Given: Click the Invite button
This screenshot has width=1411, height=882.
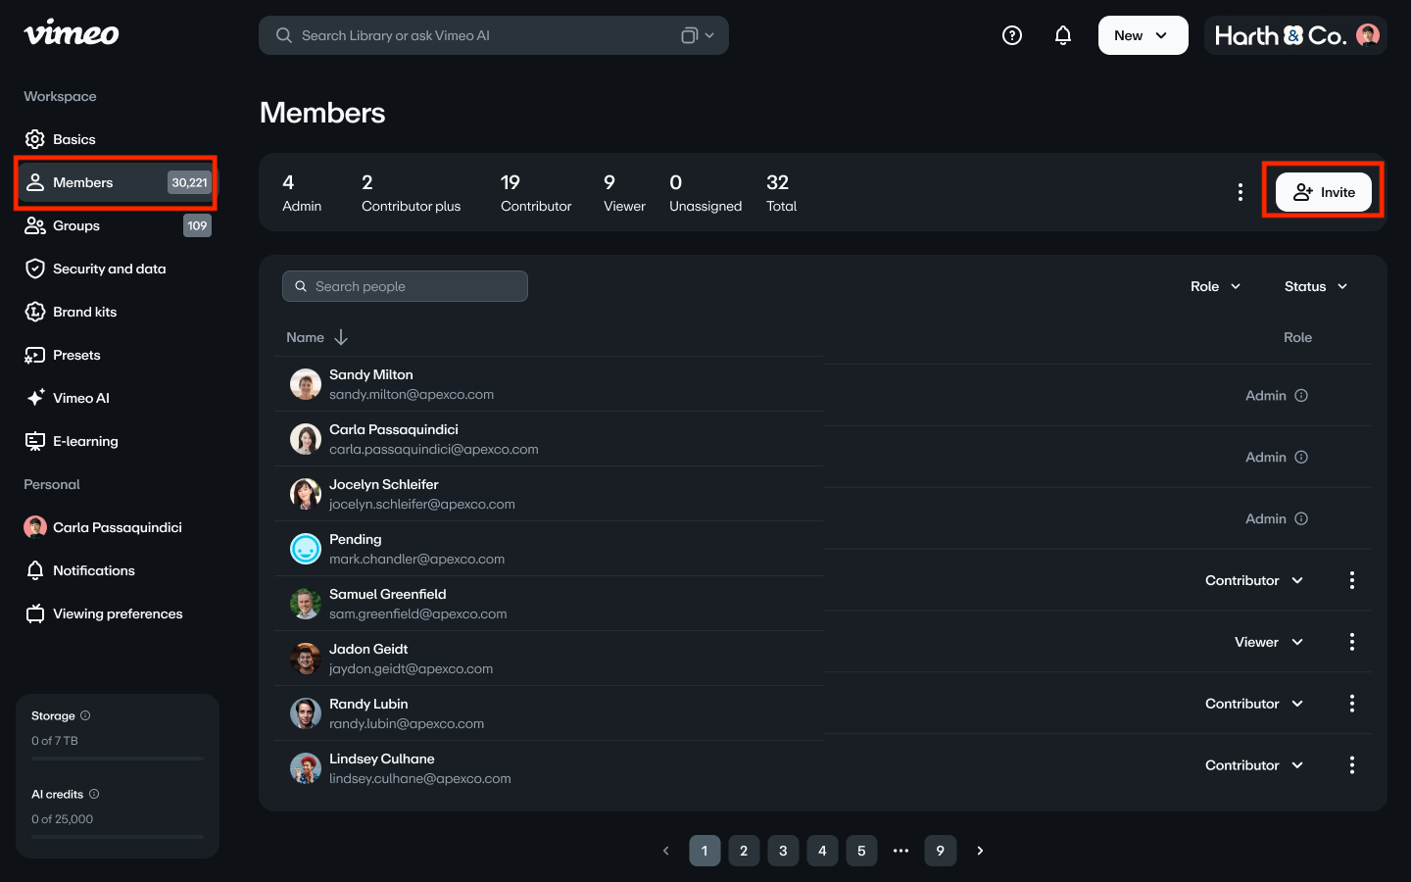Looking at the screenshot, I should (1324, 192).
